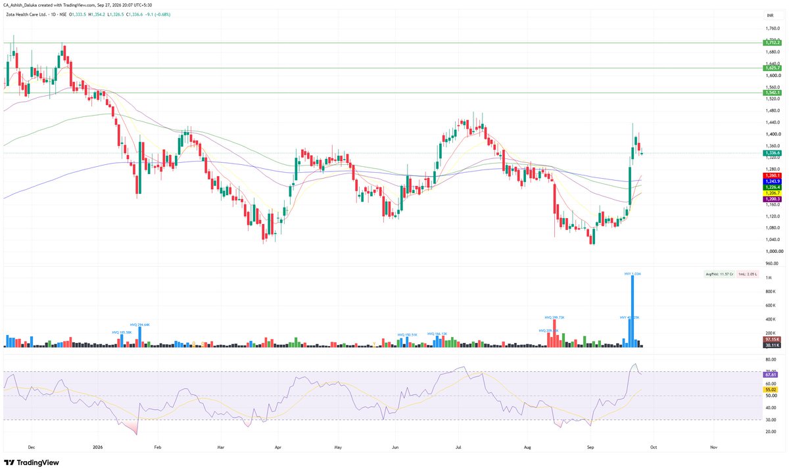Click the 20.00 tick on RSI axis
Image resolution: width=789 pixels, height=473 pixels.
click(x=771, y=432)
